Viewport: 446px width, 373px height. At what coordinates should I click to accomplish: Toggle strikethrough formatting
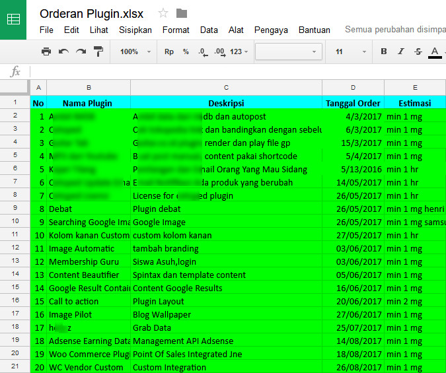click(x=418, y=51)
